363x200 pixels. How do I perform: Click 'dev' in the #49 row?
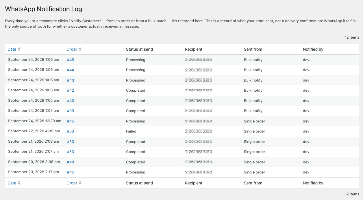click(x=306, y=162)
